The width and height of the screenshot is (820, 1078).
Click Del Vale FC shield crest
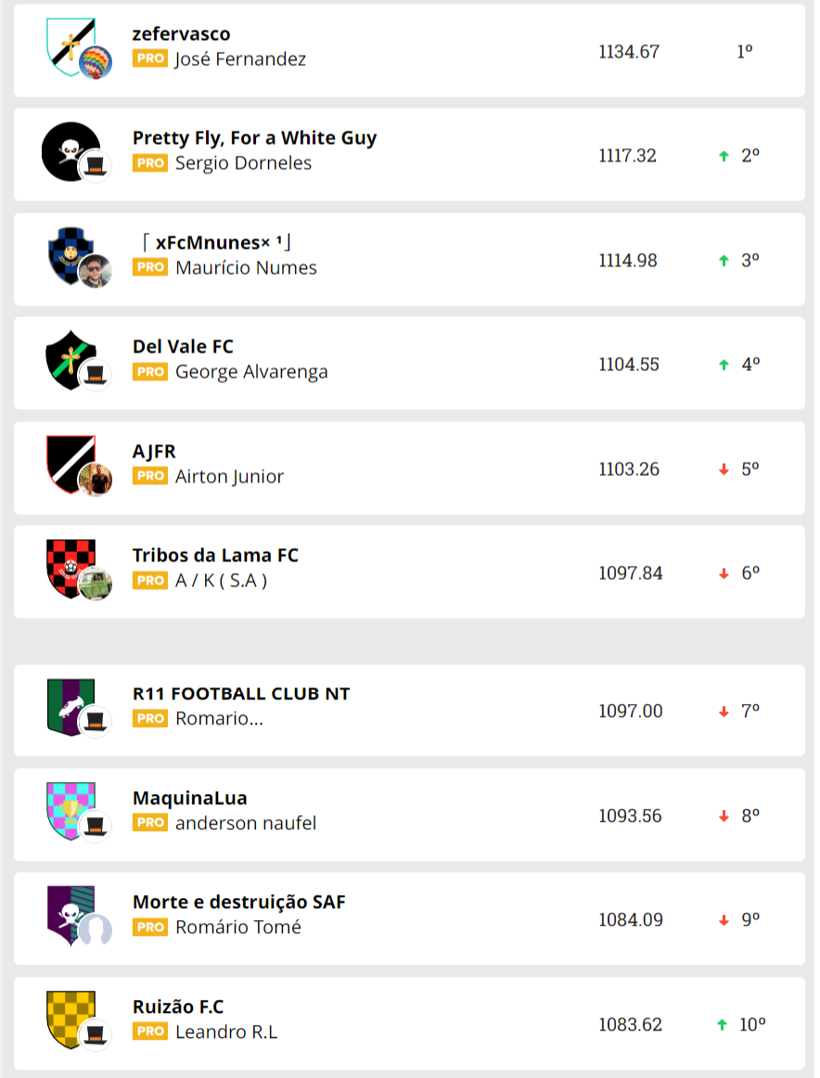point(67,357)
